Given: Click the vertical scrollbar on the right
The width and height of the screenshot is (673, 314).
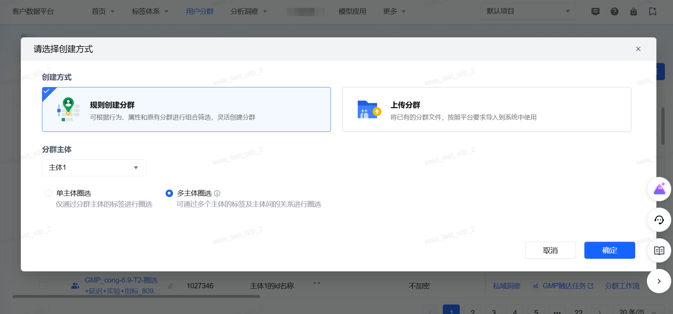Looking at the screenshot, I should 663,126.
